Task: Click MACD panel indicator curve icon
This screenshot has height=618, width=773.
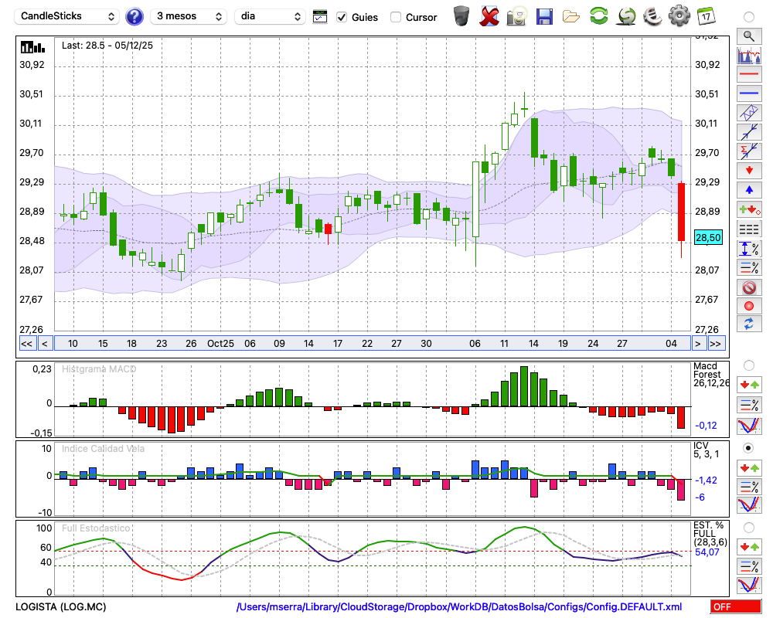Action: 749,426
